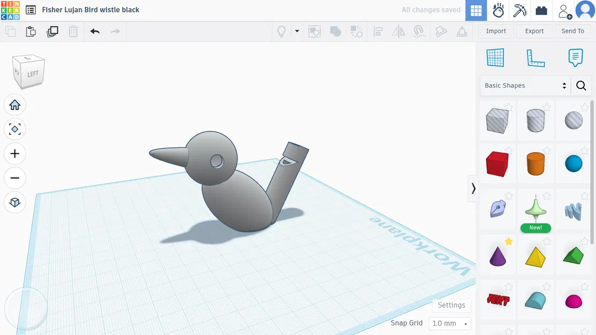This screenshot has height=335, width=596.
Task: Click the Send To button
Action: pyautogui.click(x=572, y=31)
